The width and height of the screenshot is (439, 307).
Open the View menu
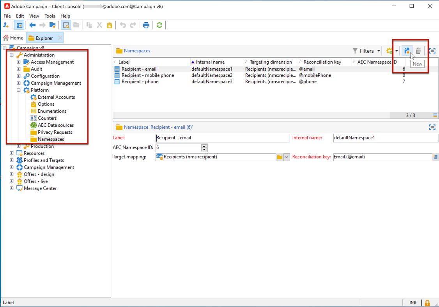click(x=34, y=16)
